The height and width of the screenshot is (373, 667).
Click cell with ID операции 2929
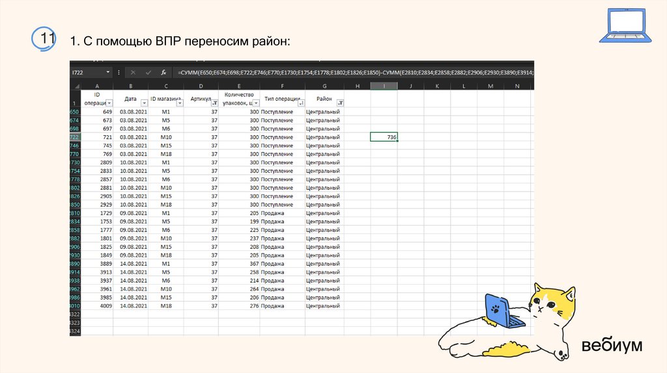pyautogui.click(x=97, y=205)
